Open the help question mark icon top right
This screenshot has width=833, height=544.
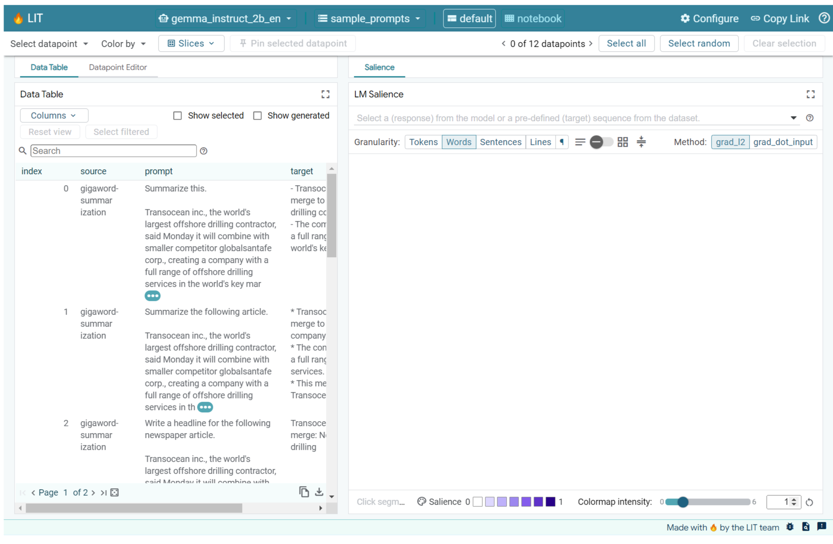point(824,18)
